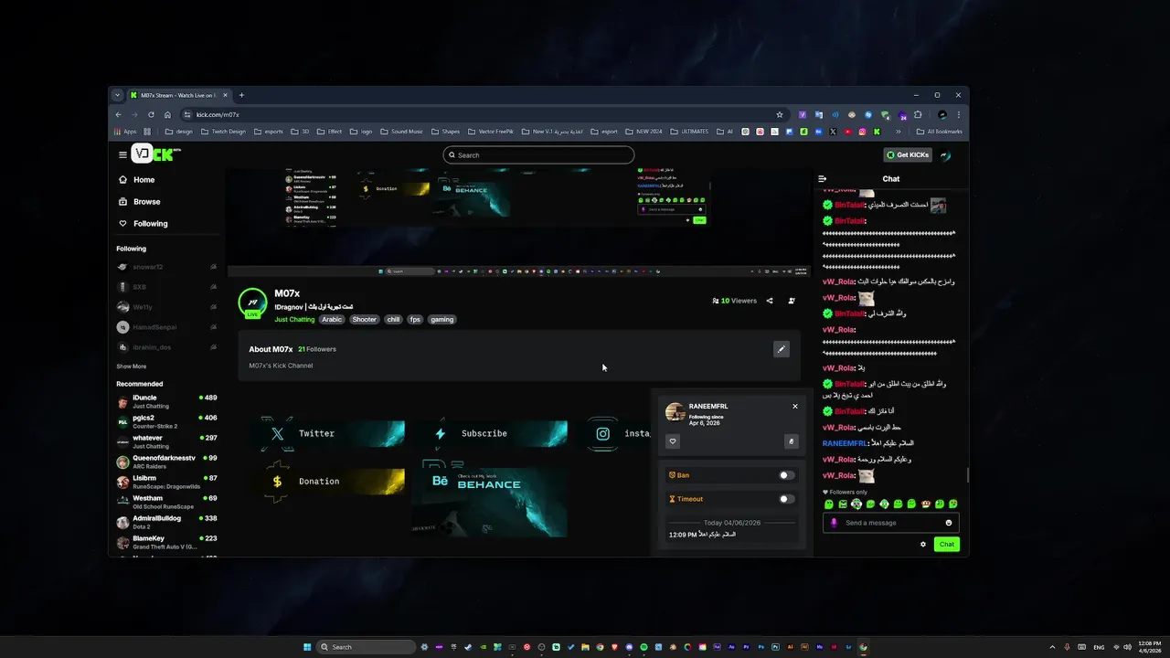Screen dimensions: 1170x658
Task: Open new Chrome tab
Action: (x=241, y=95)
